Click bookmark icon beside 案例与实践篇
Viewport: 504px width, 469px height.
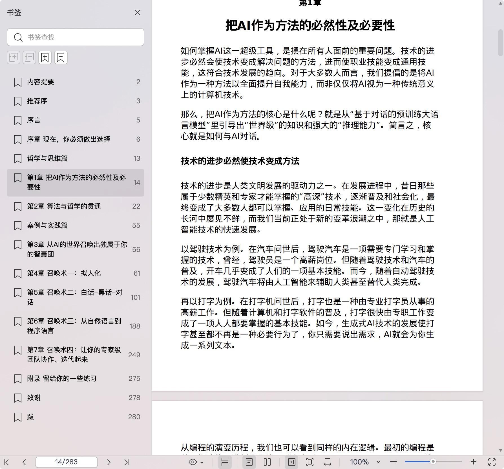click(x=18, y=226)
